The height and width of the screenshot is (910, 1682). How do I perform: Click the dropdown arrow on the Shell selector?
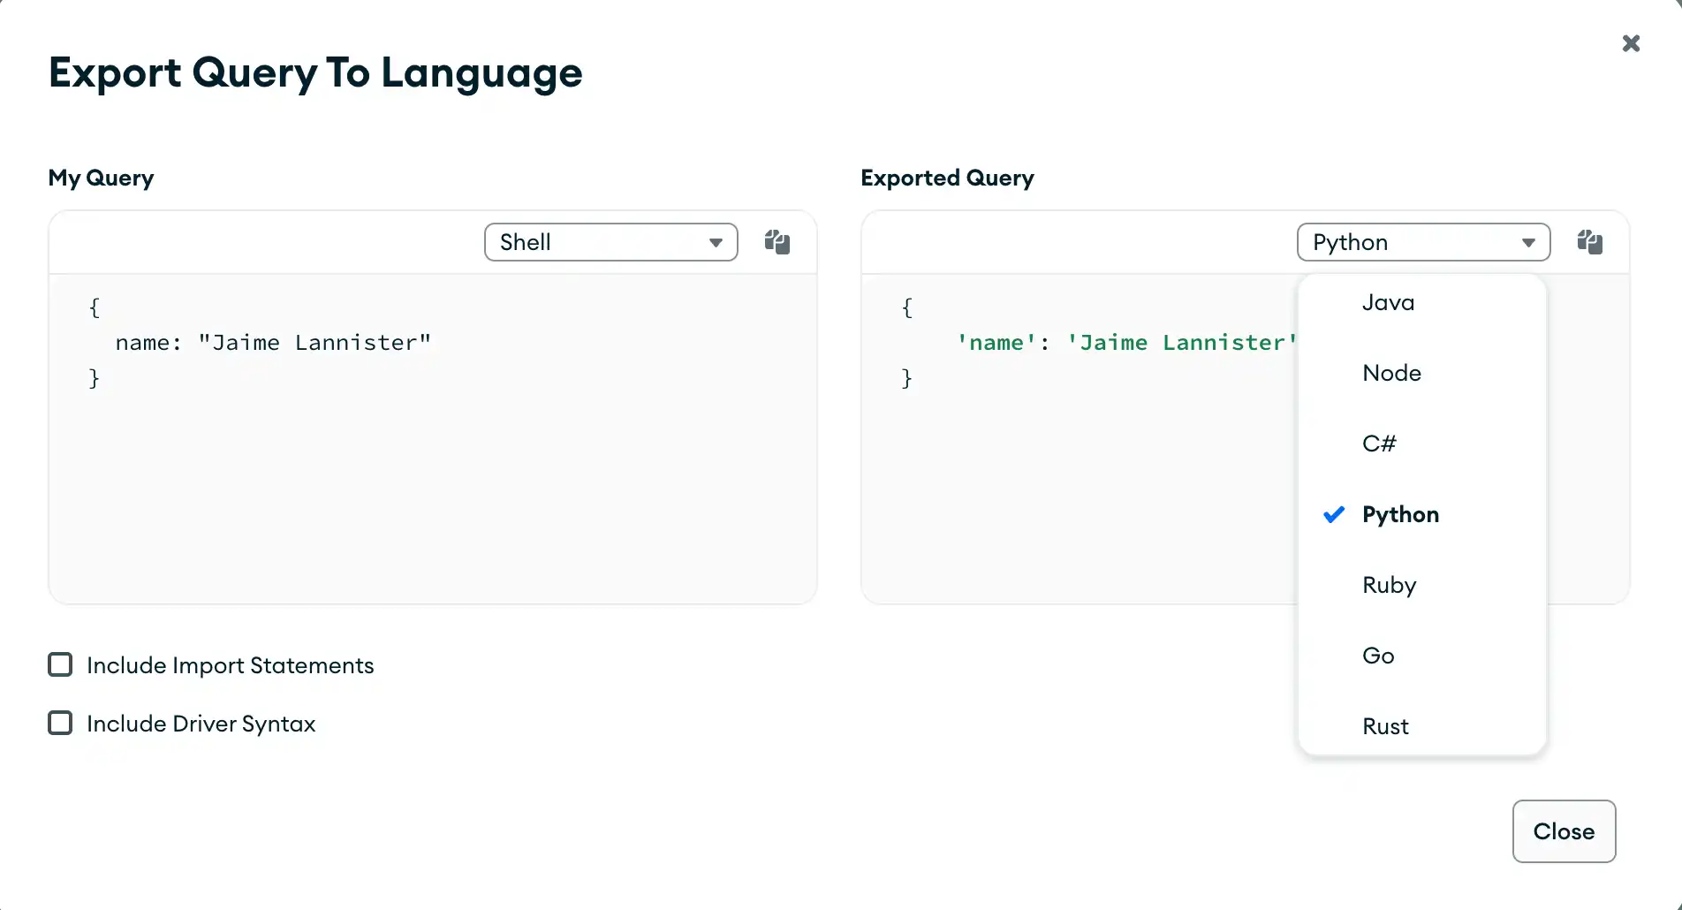point(716,242)
